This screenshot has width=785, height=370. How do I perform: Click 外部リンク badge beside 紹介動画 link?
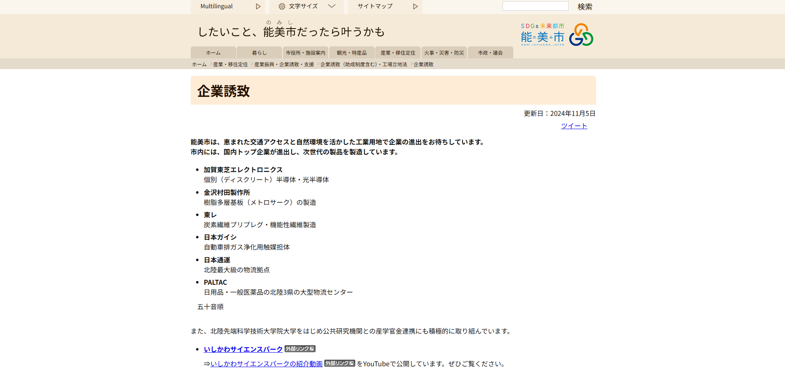pyautogui.click(x=340, y=363)
